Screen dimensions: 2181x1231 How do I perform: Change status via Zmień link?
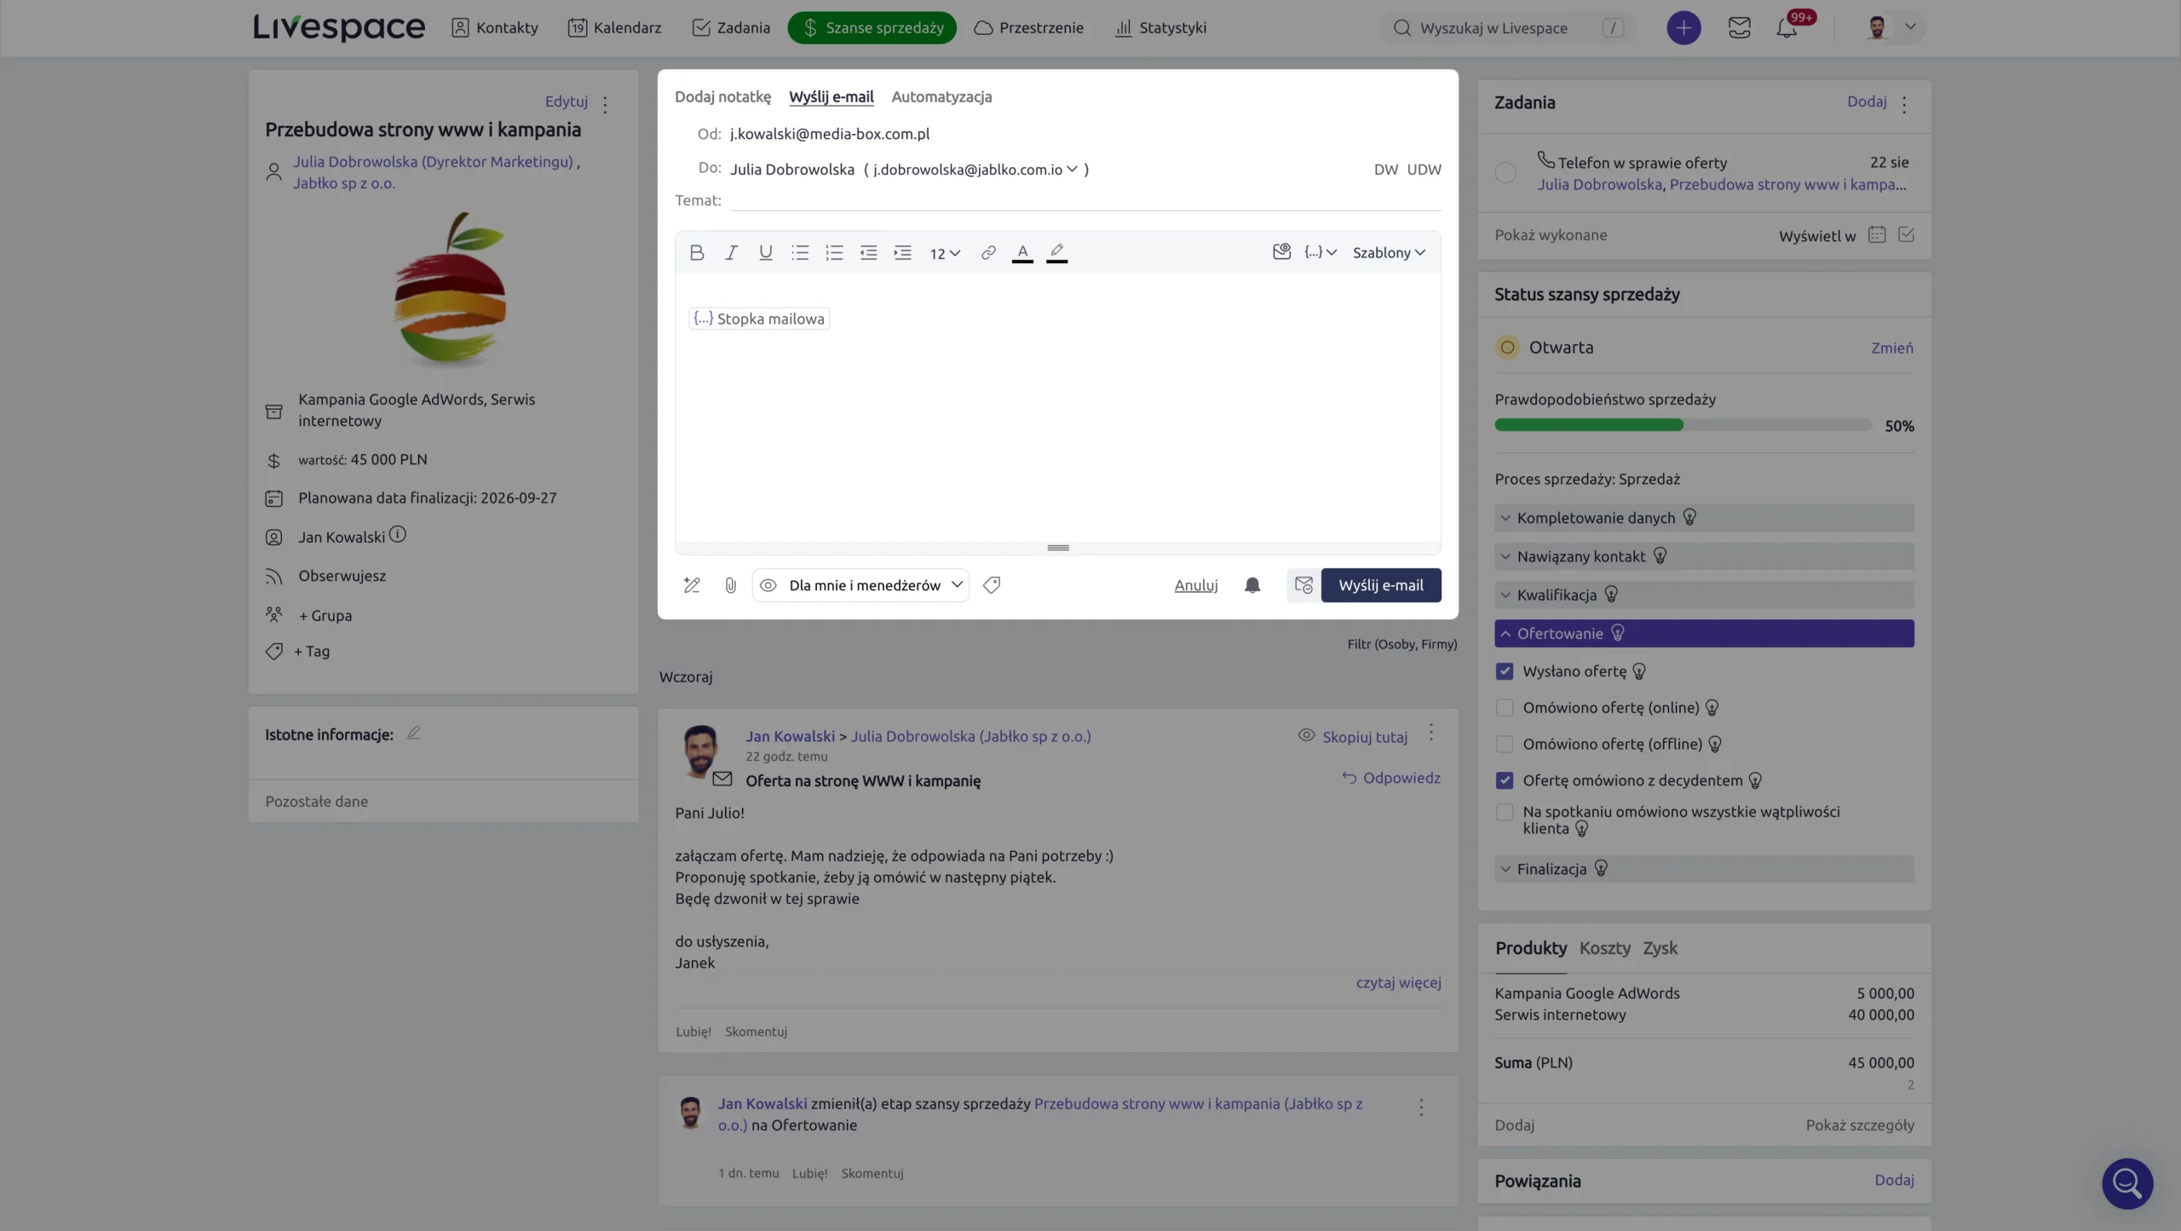(1891, 348)
